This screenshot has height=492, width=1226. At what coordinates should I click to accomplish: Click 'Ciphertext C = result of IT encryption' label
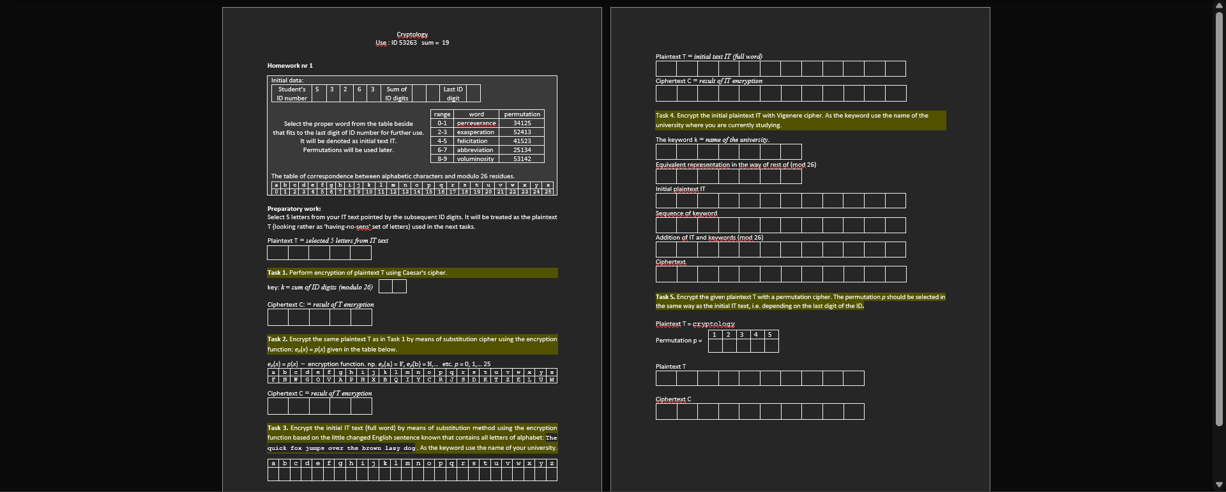[x=709, y=81]
